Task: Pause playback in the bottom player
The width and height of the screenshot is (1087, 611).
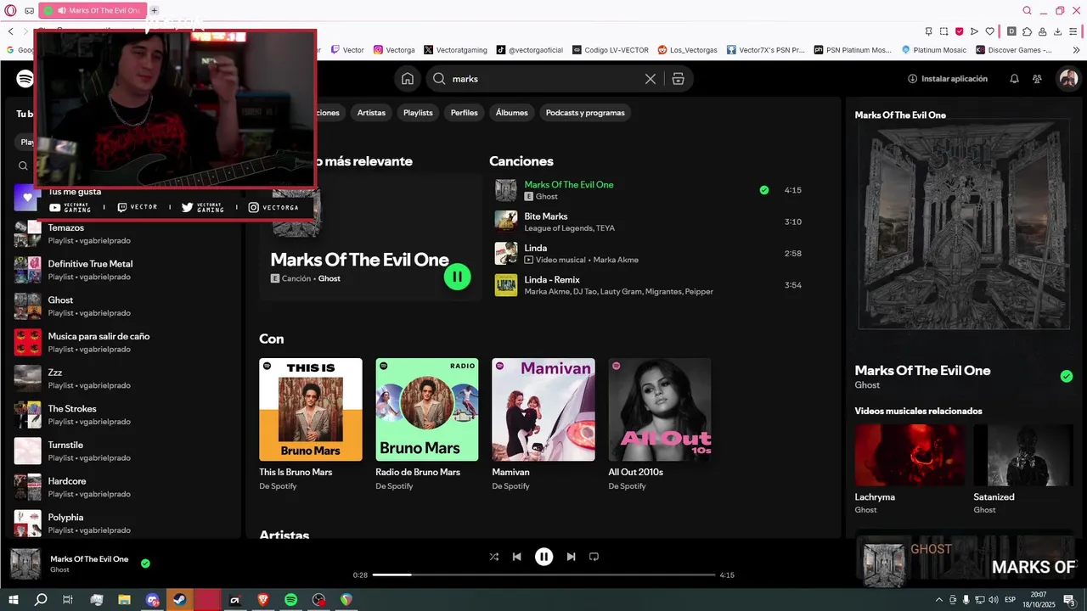Action: pos(543,557)
